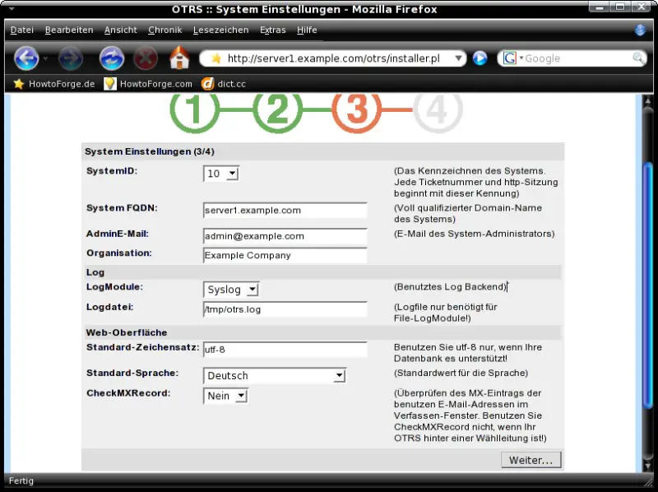Go back with the Back arrow button
This screenshot has height=492, width=658.
(26, 58)
